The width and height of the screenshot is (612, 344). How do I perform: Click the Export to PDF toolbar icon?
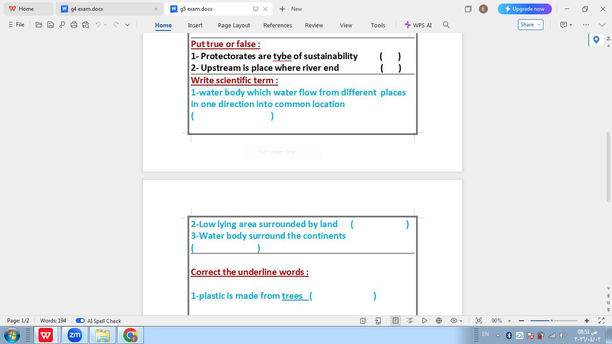coord(62,25)
